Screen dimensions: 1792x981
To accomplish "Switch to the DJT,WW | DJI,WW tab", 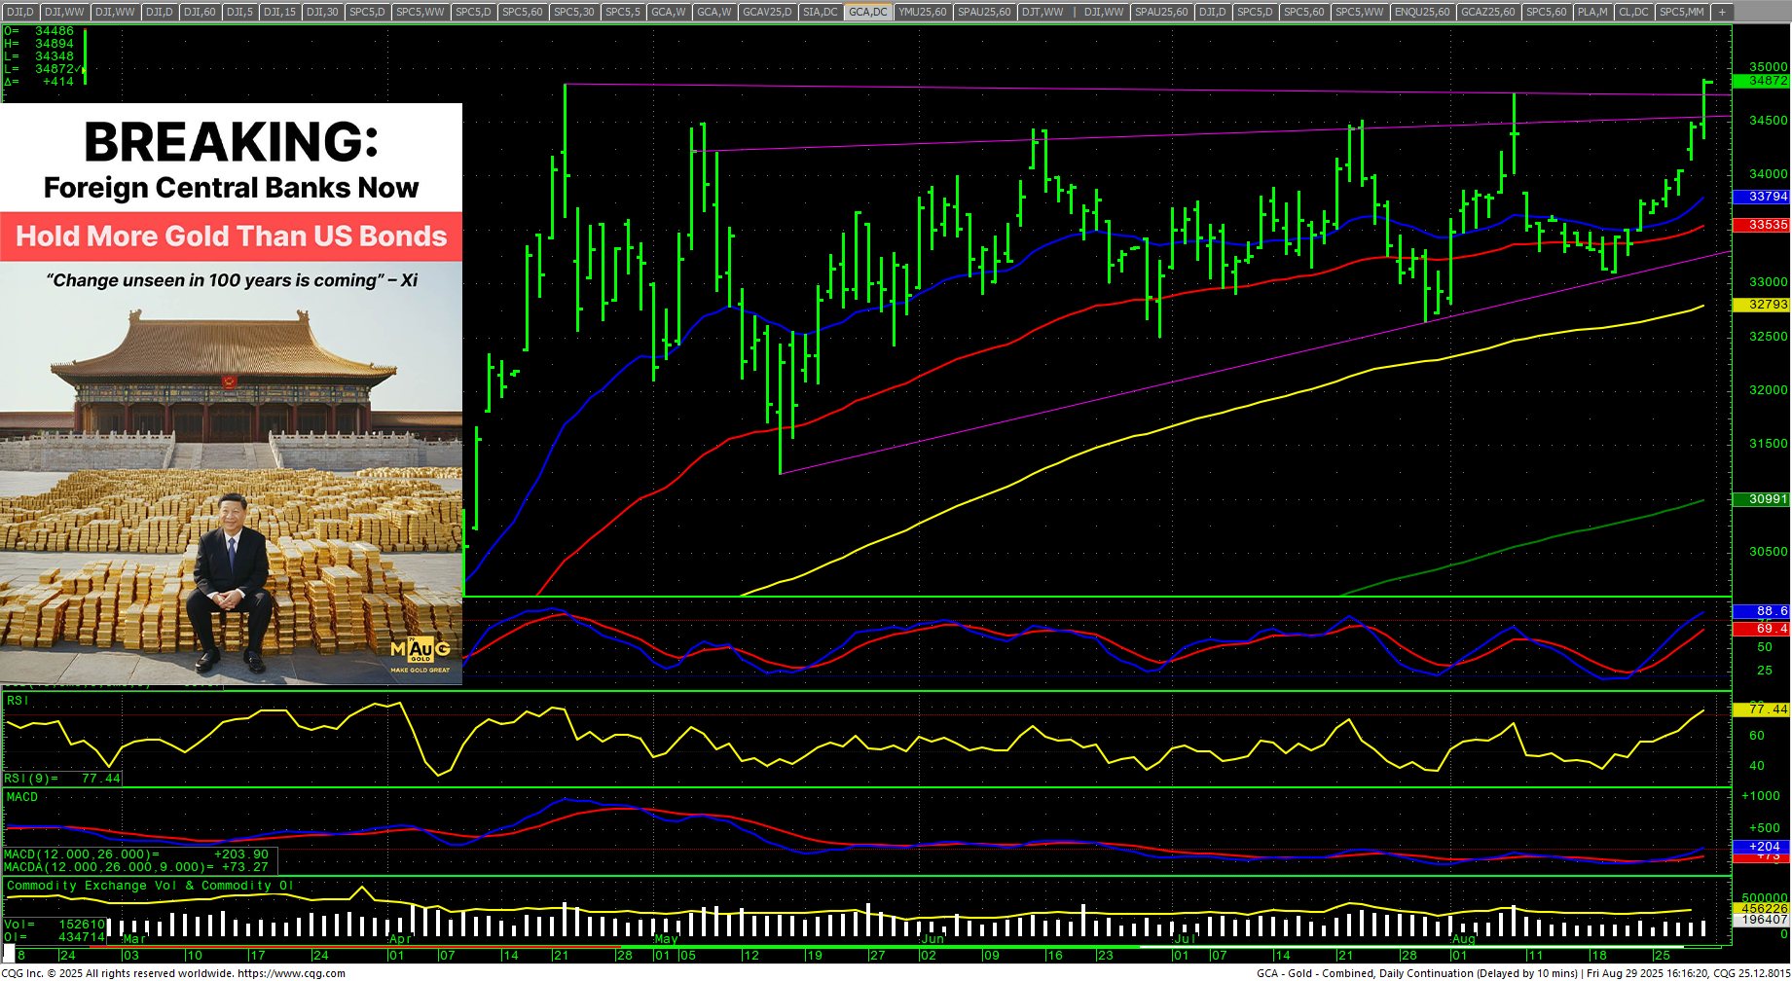I will 1074,12.
